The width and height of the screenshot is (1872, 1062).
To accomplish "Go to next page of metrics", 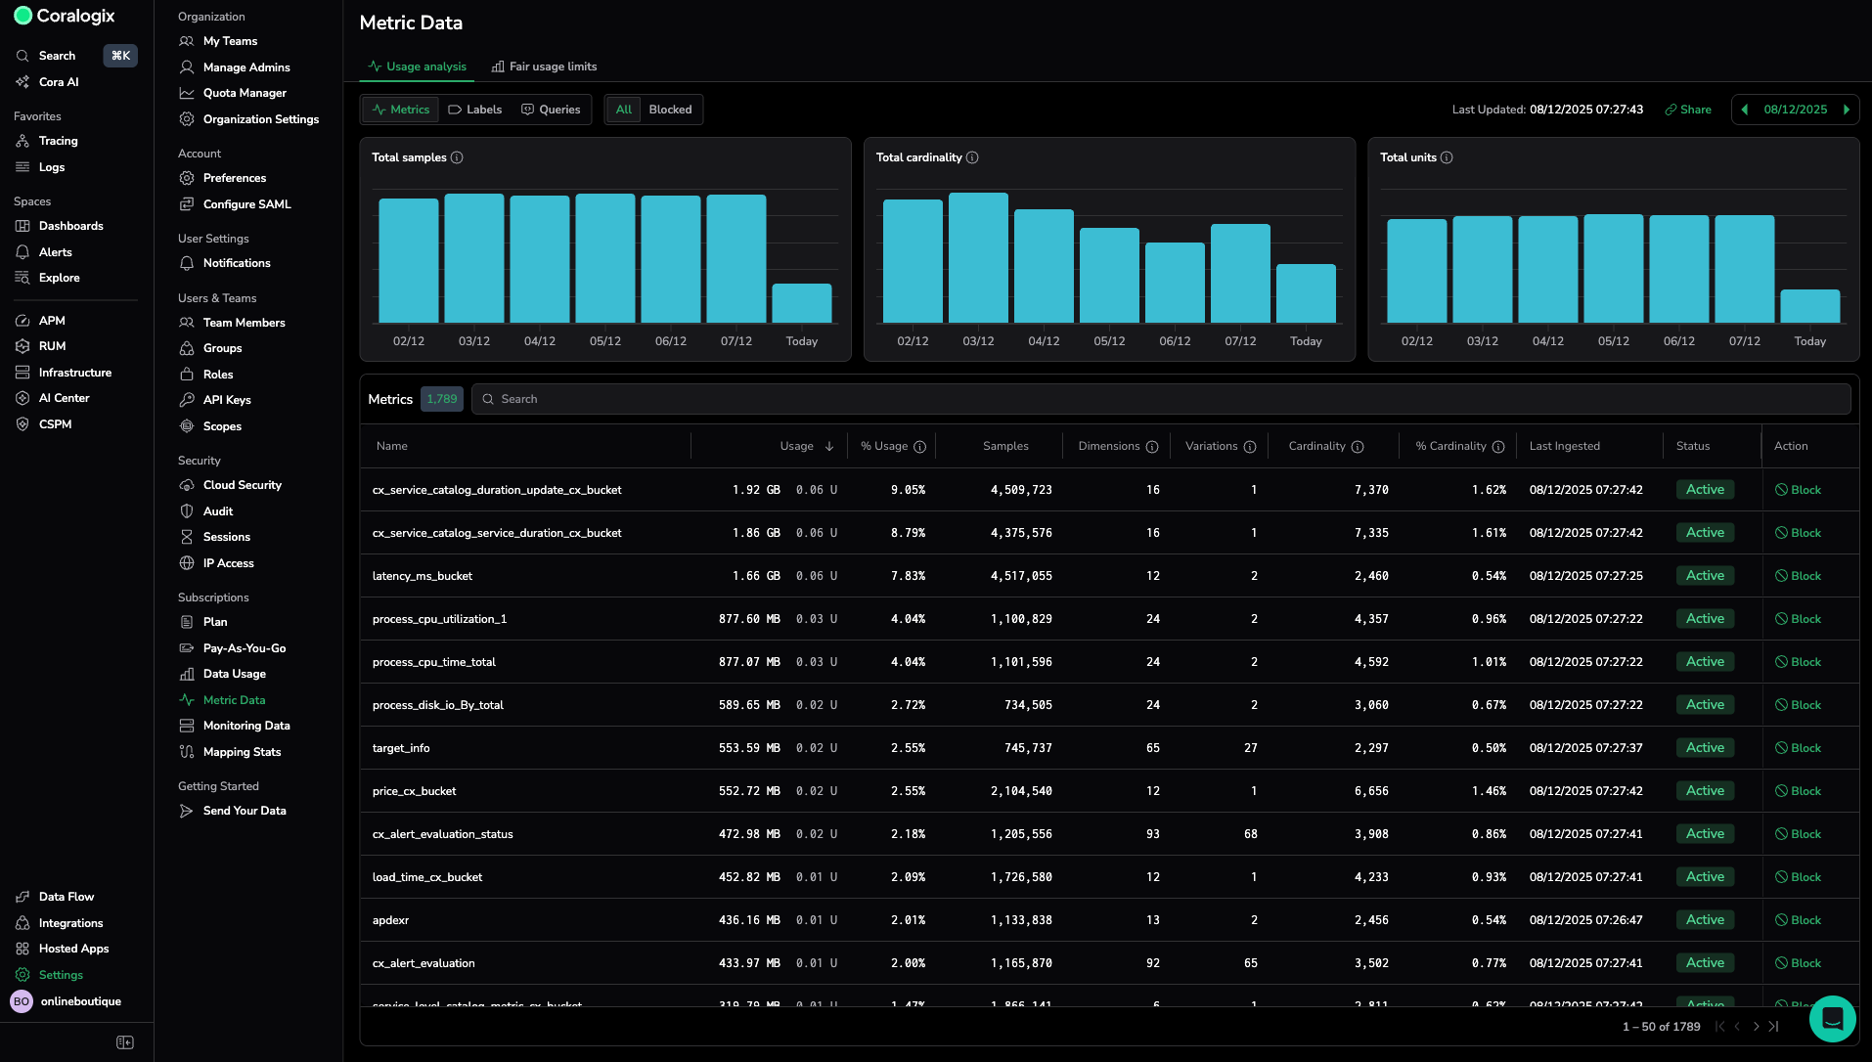I will tap(1756, 1027).
